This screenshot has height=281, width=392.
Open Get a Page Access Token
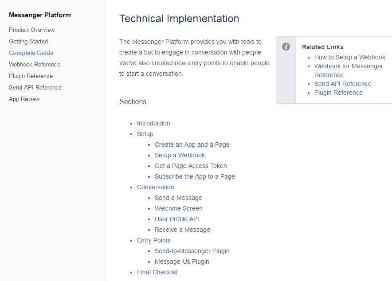[191, 166]
